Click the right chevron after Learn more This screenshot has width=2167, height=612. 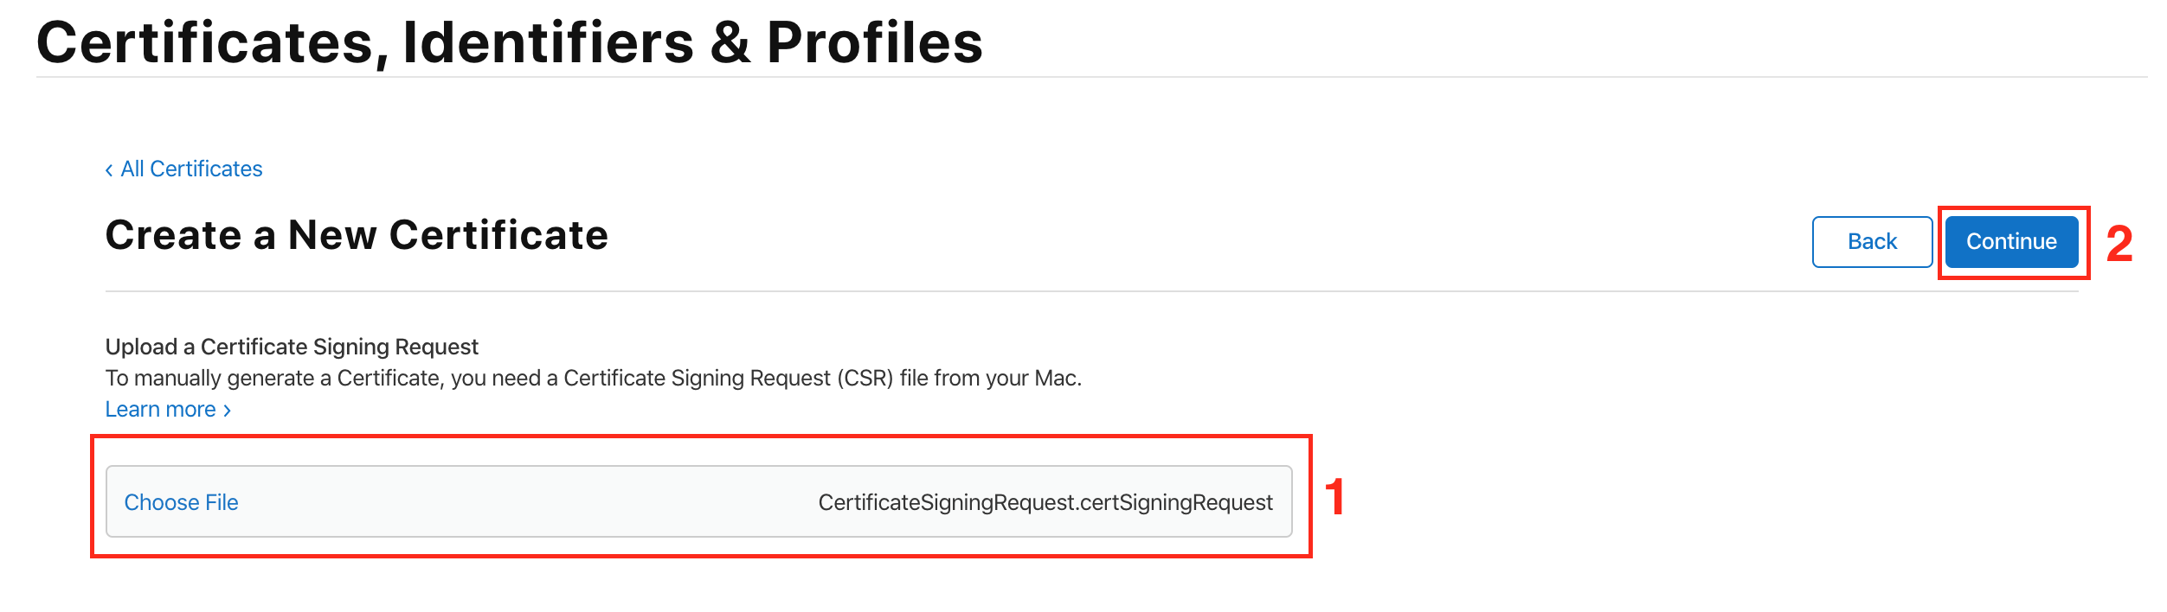click(228, 411)
